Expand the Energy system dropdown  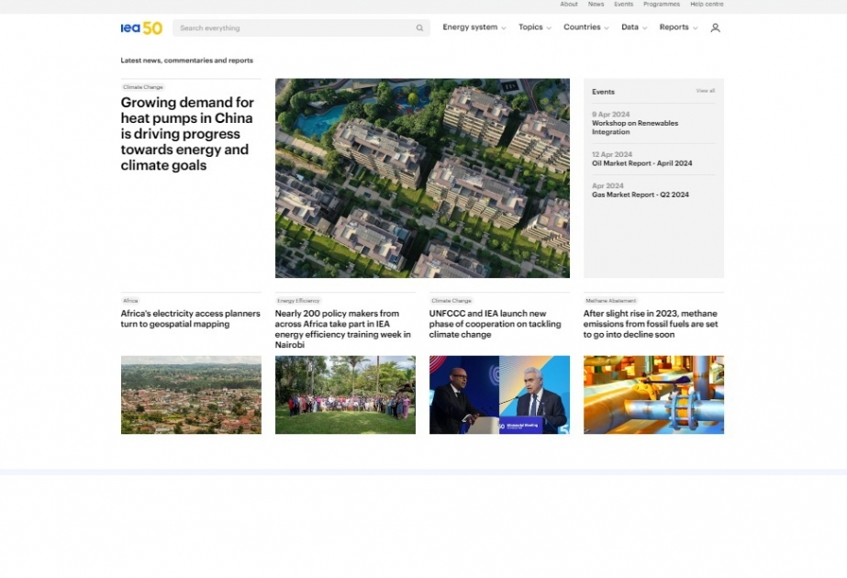(x=474, y=28)
